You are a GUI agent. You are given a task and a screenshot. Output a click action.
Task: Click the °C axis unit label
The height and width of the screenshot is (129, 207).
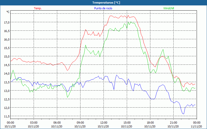click(8, 12)
